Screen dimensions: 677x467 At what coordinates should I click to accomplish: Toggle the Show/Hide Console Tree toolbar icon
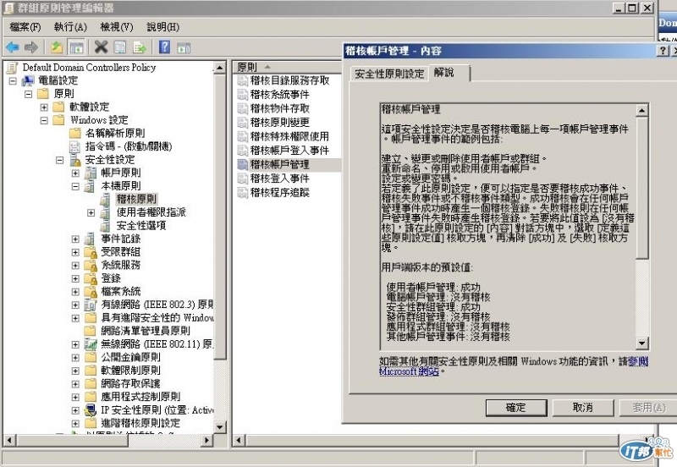pos(76,47)
